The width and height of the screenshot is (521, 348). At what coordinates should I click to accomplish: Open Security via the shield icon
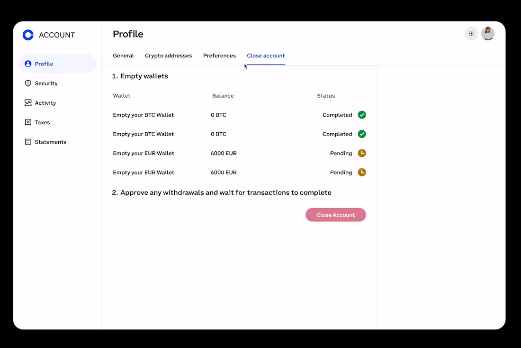(x=28, y=83)
